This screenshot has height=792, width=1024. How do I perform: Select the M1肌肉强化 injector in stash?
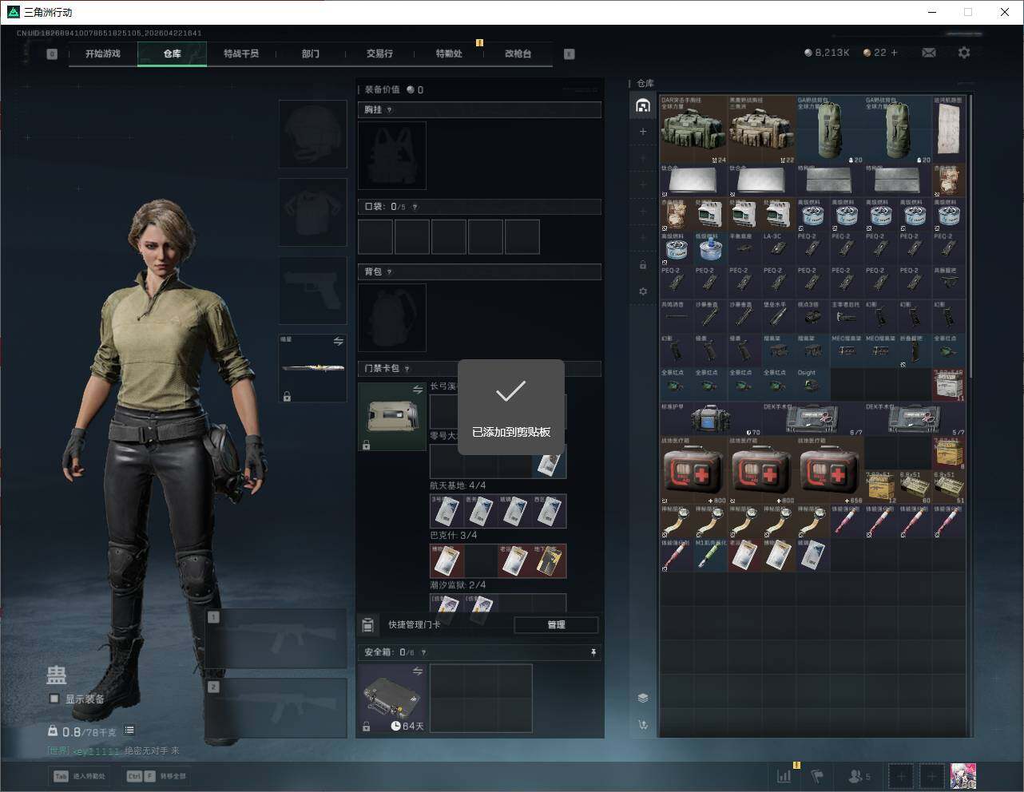(x=711, y=555)
